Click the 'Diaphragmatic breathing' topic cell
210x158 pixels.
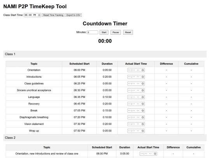click(34, 117)
